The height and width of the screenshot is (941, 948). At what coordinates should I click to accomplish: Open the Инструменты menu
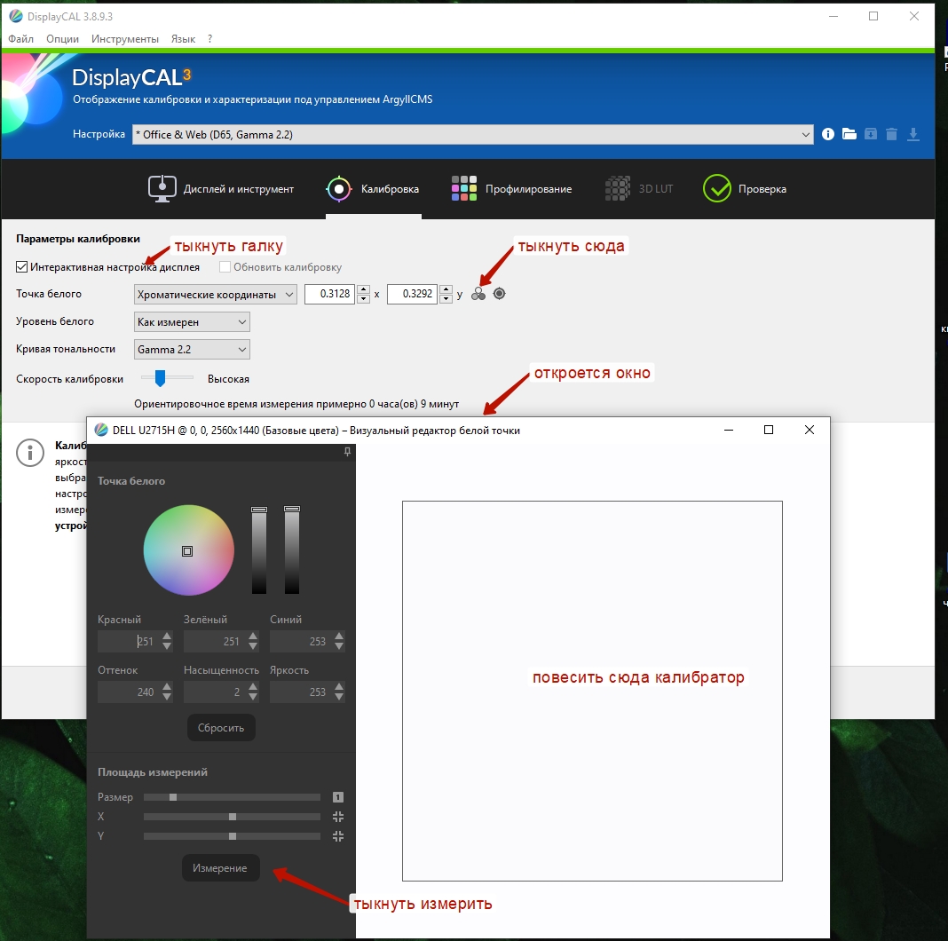[x=125, y=39]
